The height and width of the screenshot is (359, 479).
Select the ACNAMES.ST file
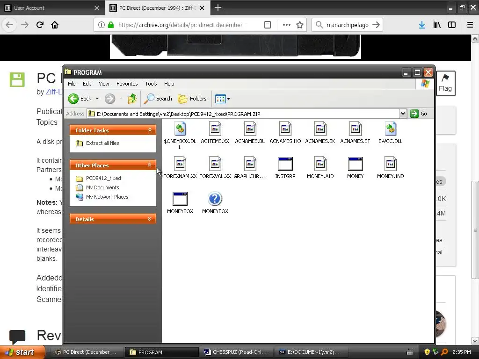click(356, 133)
